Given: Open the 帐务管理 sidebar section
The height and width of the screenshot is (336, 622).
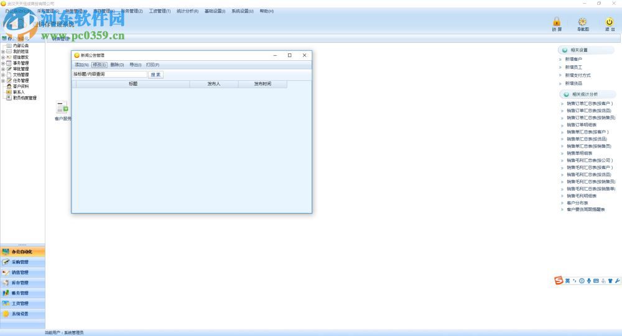Looking at the screenshot, I should click(x=22, y=293).
